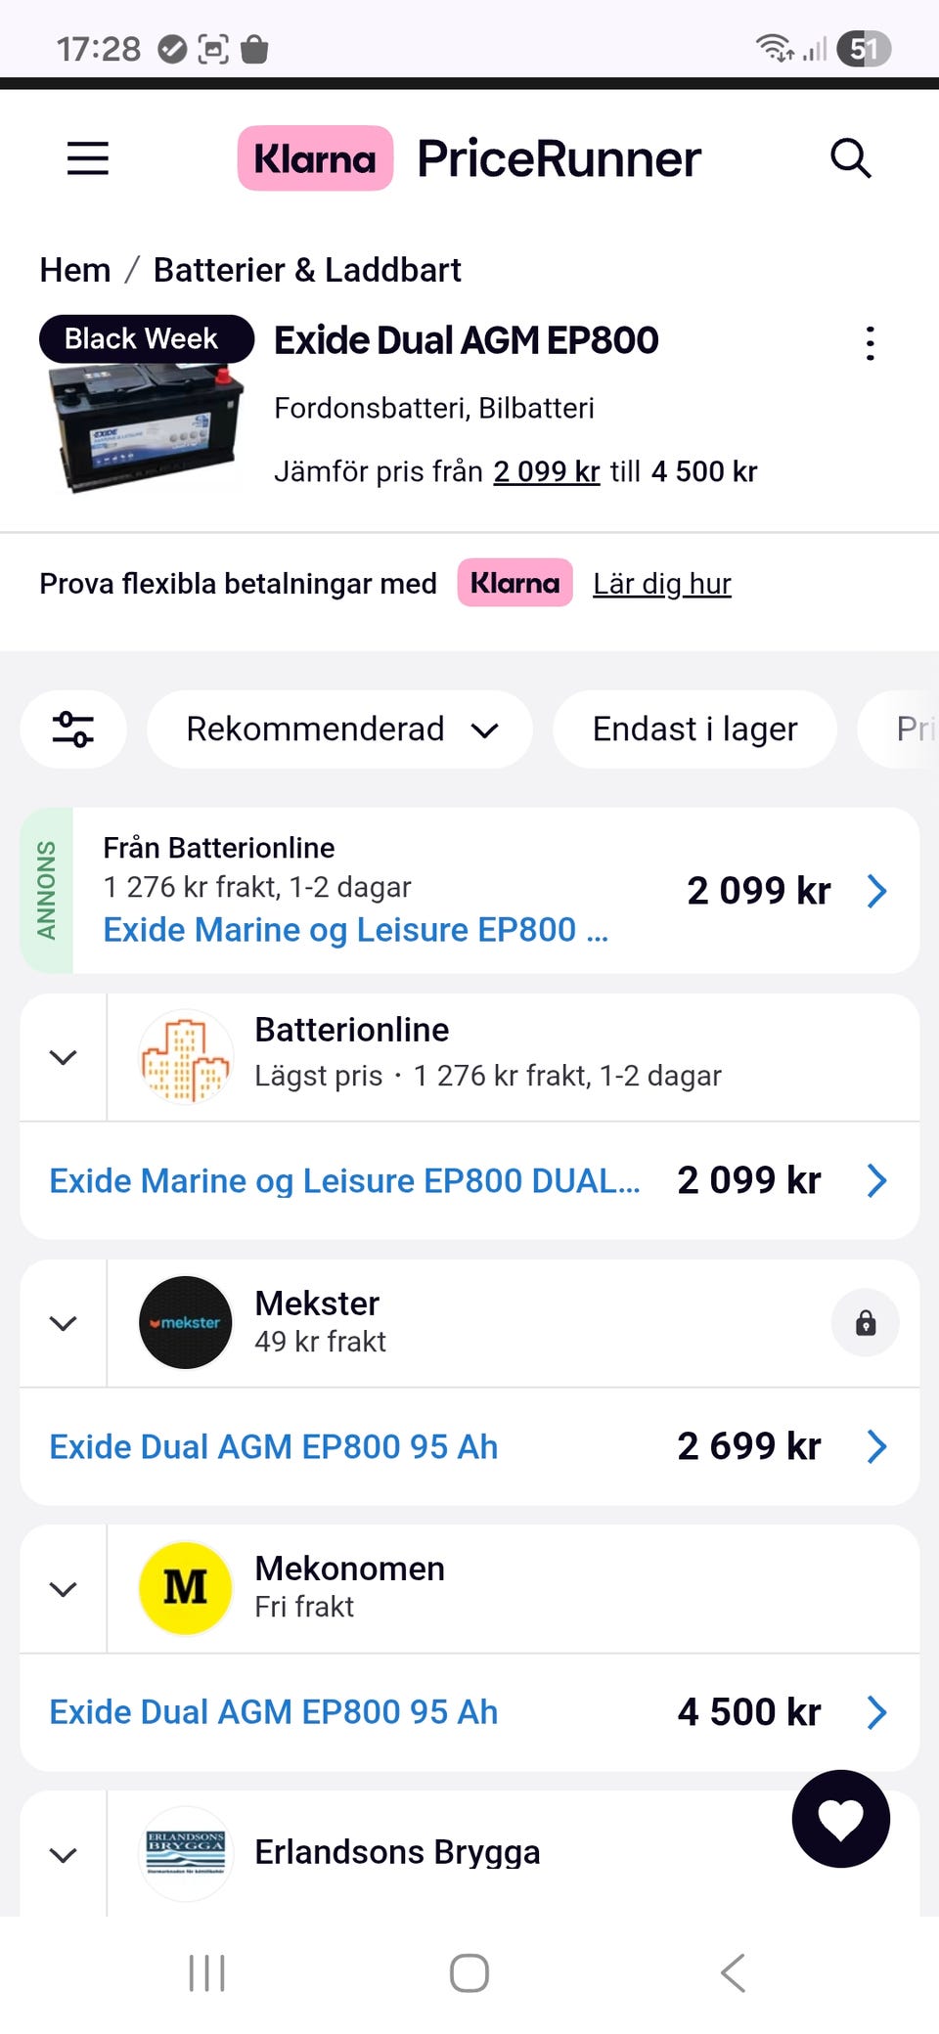Tap the search magnifier icon
This screenshot has height=2034, width=939.
point(850,158)
